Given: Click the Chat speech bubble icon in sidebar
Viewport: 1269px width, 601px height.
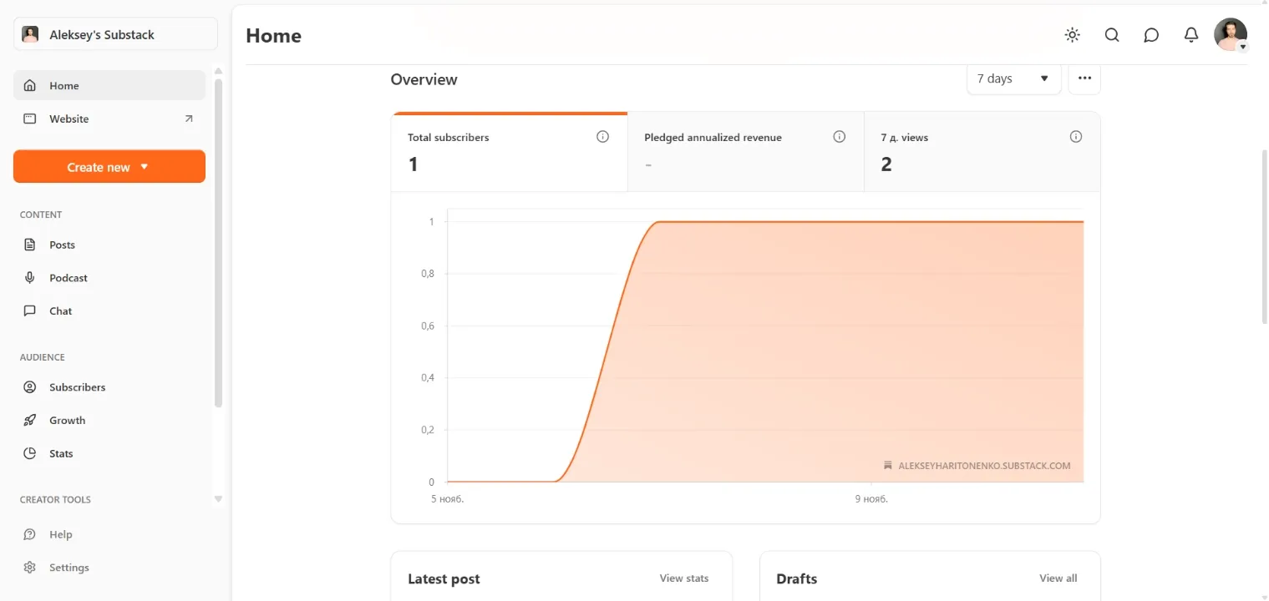Looking at the screenshot, I should coord(30,311).
